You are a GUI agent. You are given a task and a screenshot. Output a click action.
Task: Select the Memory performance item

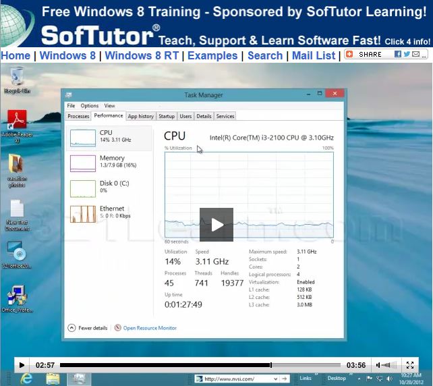click(x=109, y=163)
